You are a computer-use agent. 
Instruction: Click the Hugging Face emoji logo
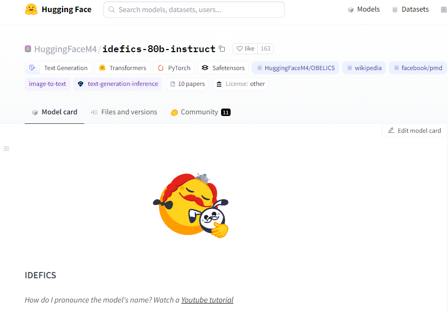click(x=31, y=9)
